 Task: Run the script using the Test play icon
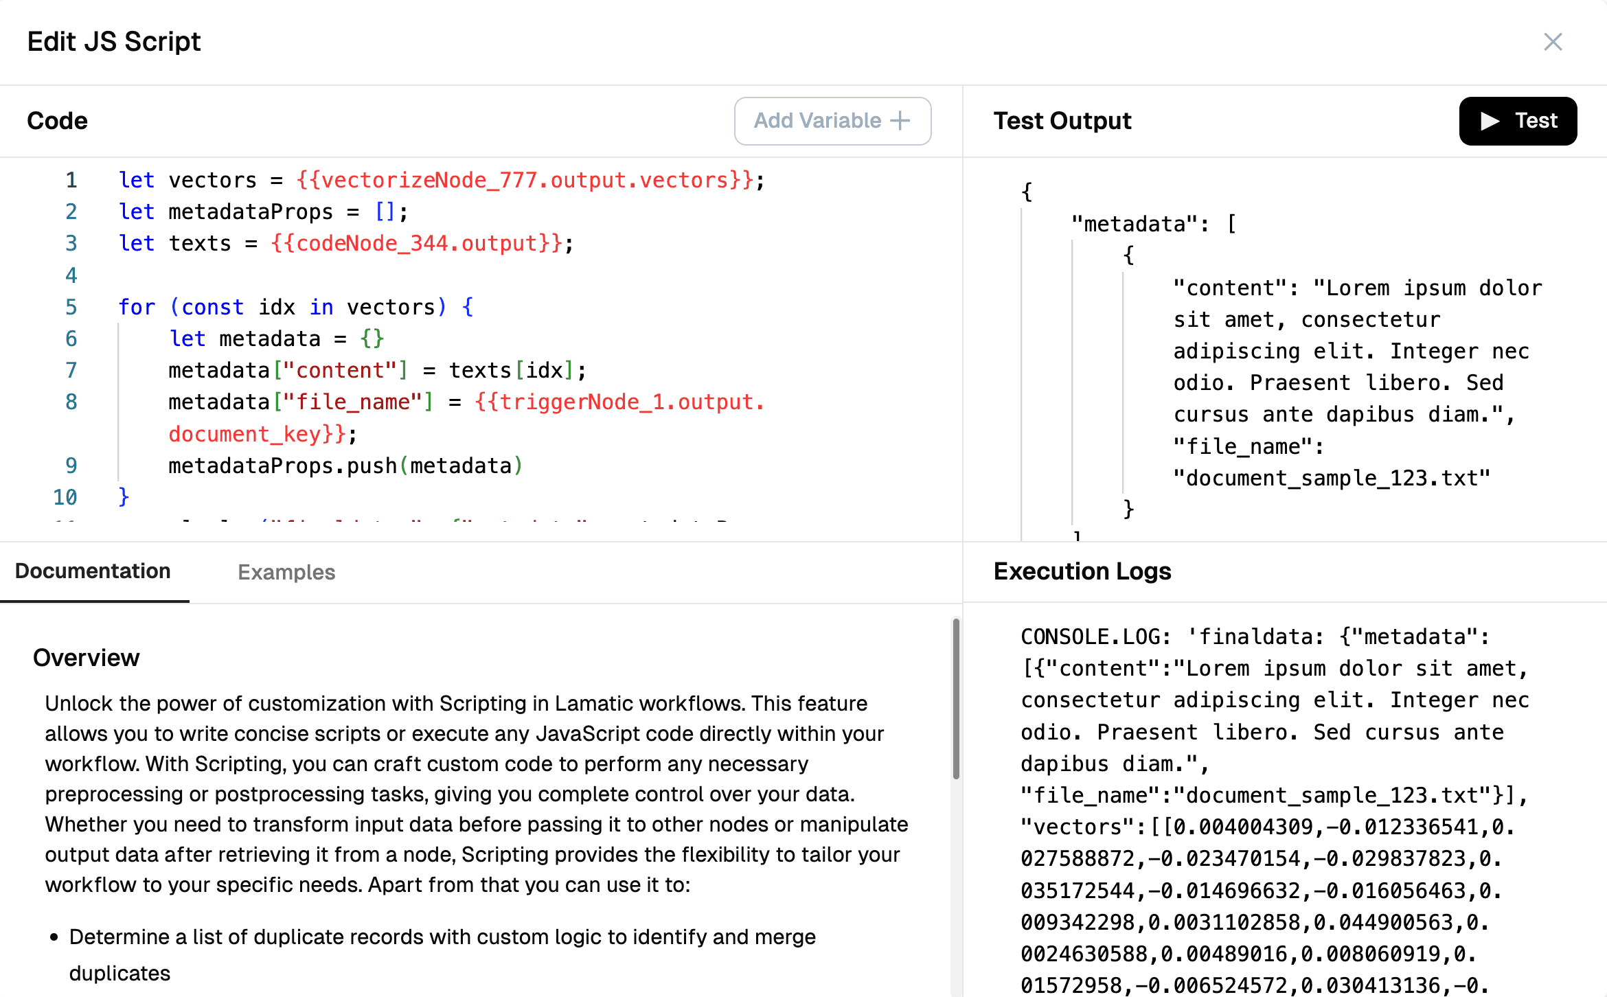(x=1491, y=121)
